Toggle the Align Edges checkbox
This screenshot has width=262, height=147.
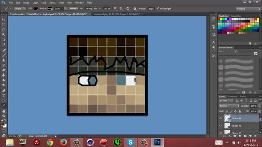(158, 9)
